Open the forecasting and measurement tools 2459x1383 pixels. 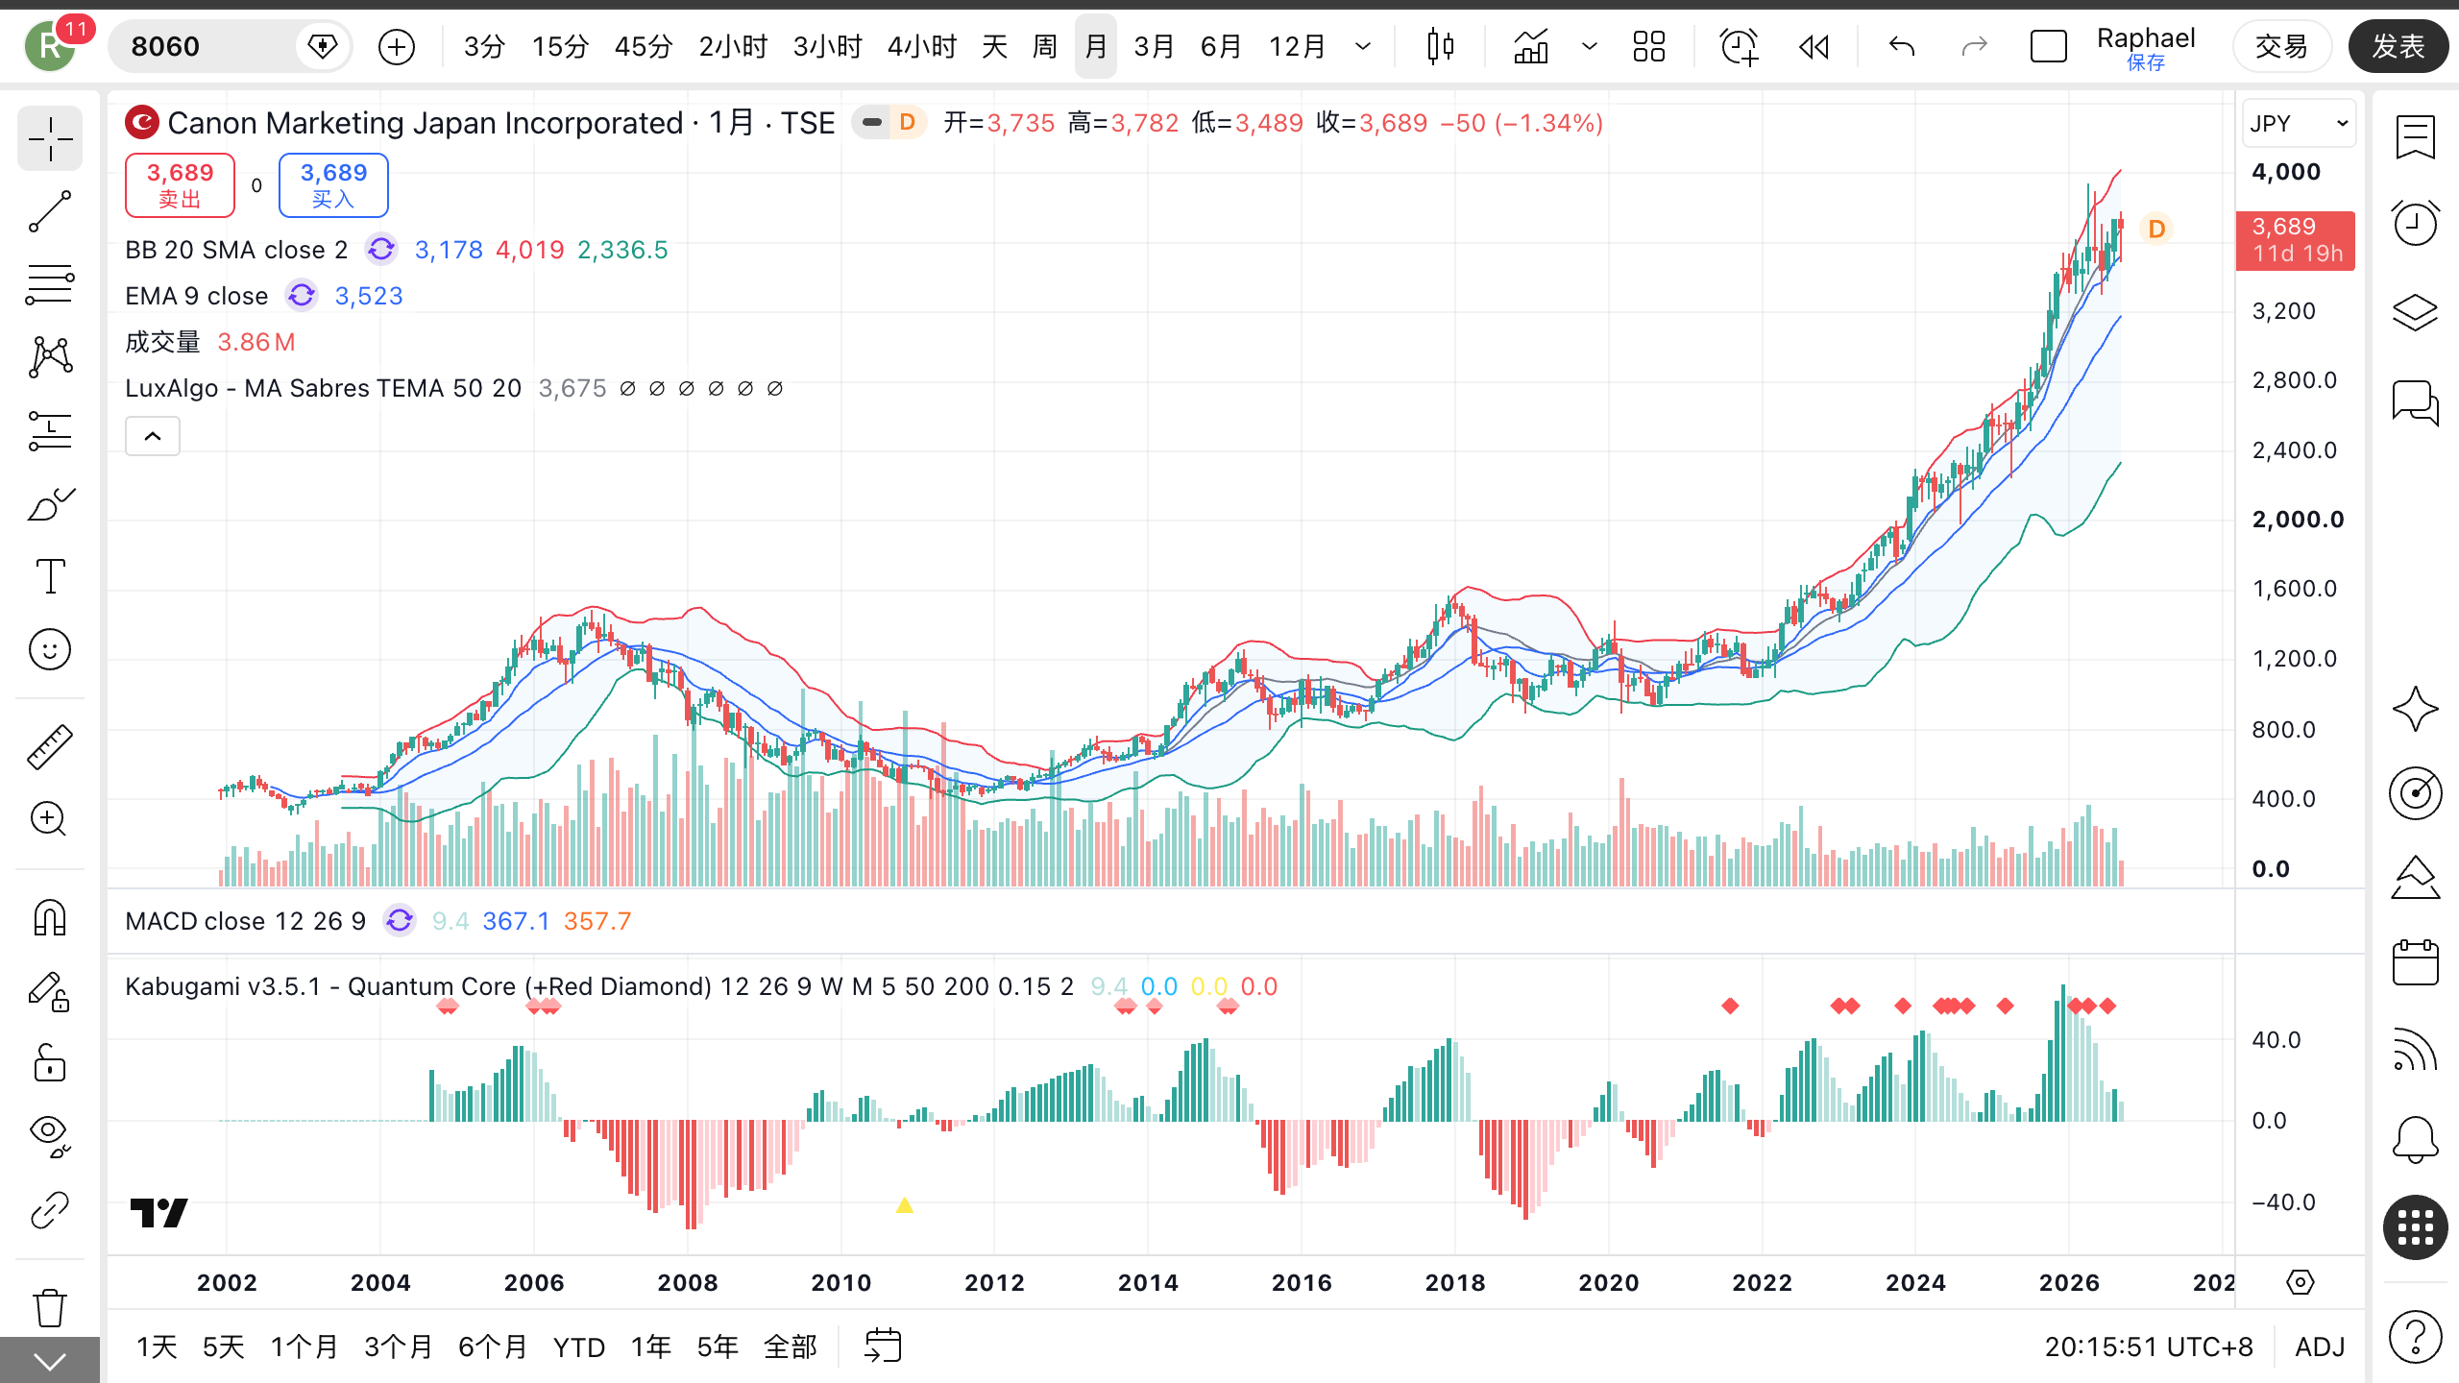50,430
